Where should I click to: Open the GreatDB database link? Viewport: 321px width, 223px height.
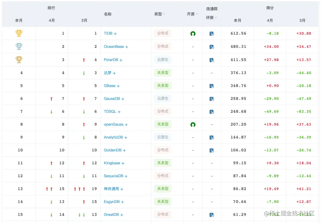(111, 215)
